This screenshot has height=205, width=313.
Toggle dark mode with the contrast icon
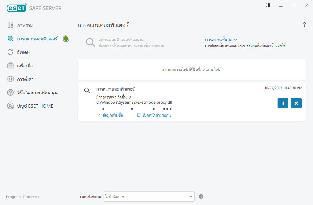[268, 5]
